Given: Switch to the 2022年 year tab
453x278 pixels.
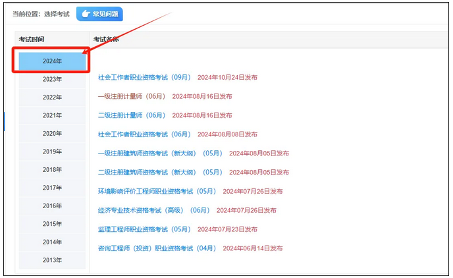Looking at the screenshot, I should [52, 97].
